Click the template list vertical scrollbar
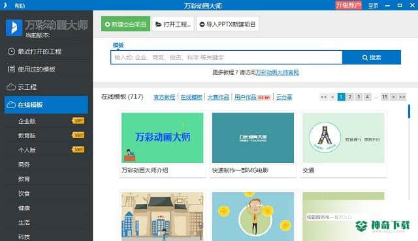The height and width of the screenshot is (241, 418). coord(409,111)
